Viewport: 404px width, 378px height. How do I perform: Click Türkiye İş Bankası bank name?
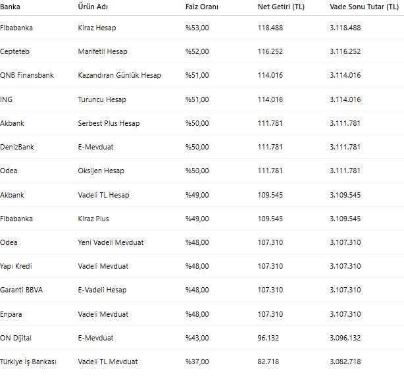pyautogui.click(x=28, y=362)
